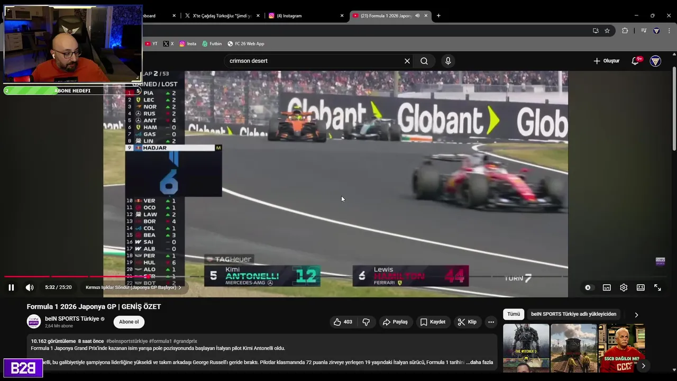Image resolution: width=677 pixels, height=381 pixels.
Task: Open Chrome extensions puzzle icon
Action: point(625,31)
